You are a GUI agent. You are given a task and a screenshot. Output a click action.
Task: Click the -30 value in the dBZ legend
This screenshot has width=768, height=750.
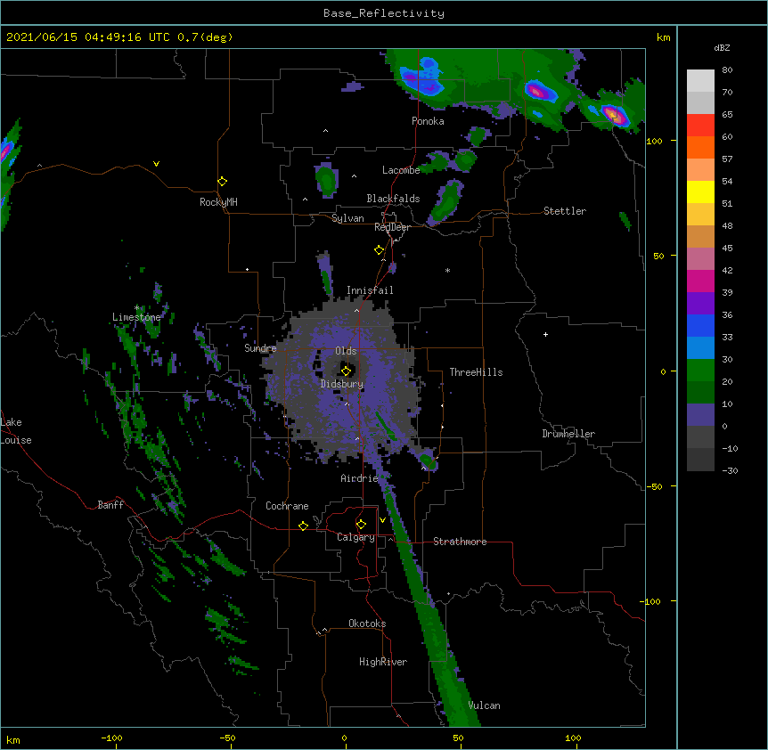pyautogui.click(x=730, y=471)
